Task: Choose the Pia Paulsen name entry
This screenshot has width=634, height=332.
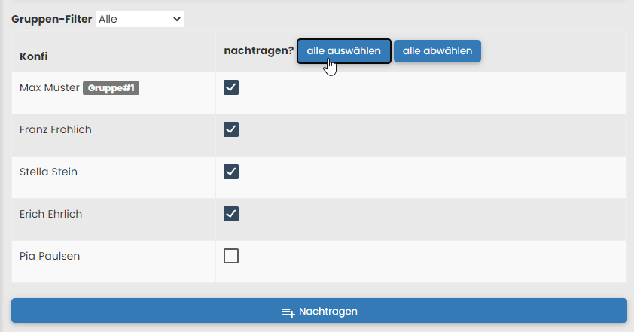Action: (x=50, y=256)
